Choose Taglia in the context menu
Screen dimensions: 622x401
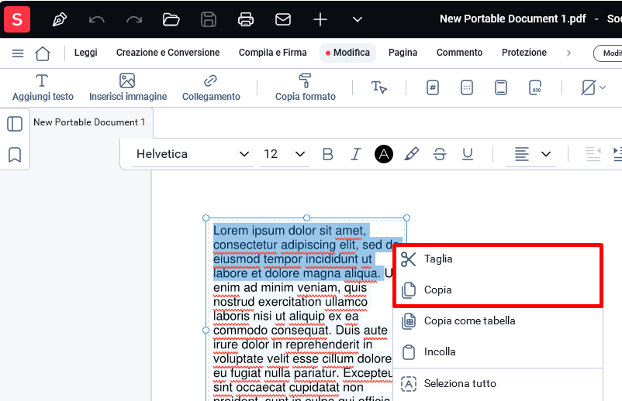[498, 259]
